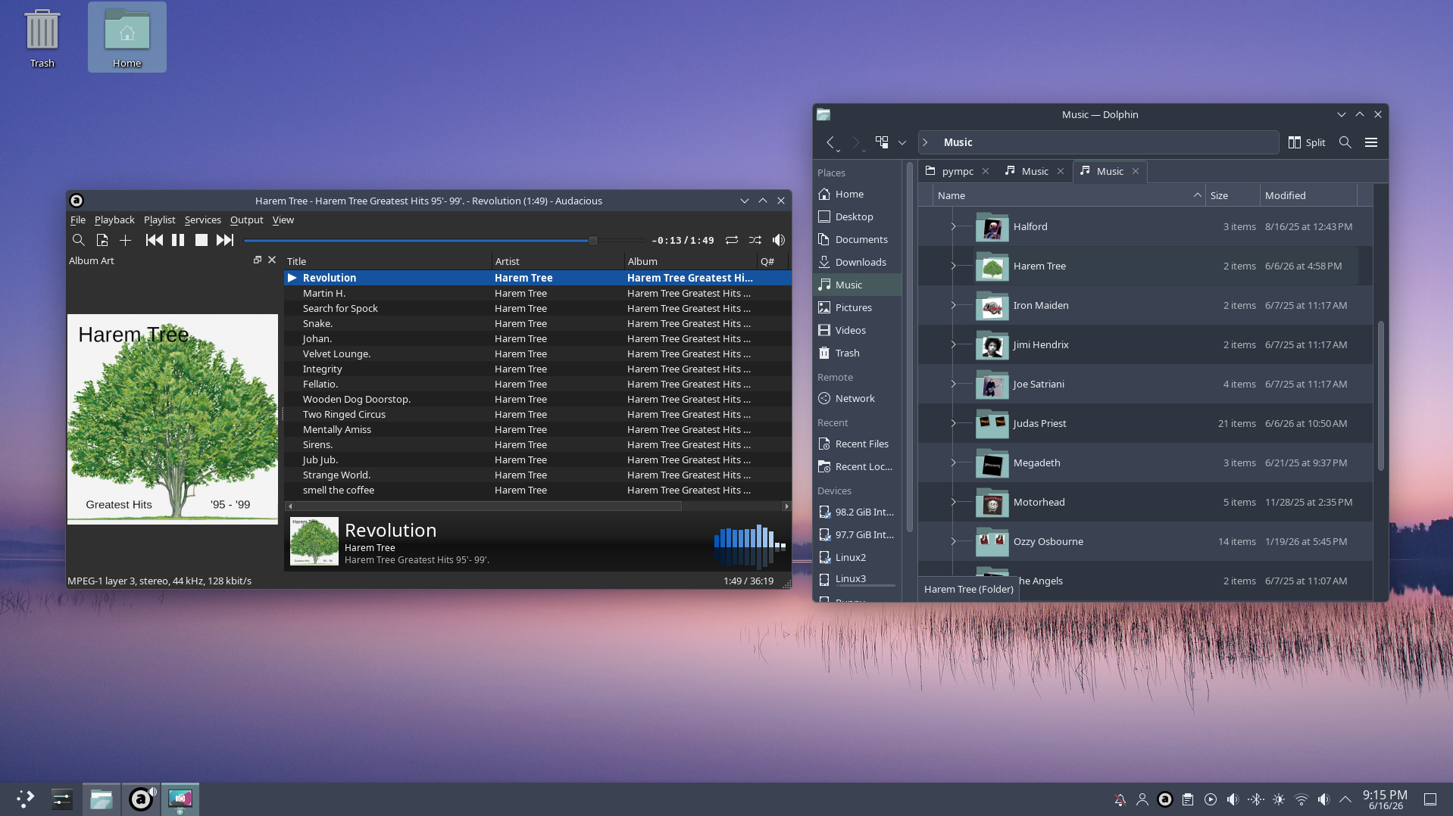
Task: Expand the Halford folder
Action: (x=953, y=226)
